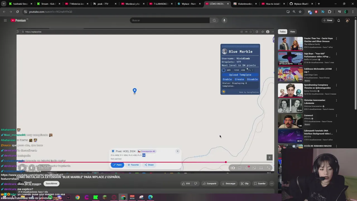Click the Clip button
357x201 pixels.
point(245,183)
